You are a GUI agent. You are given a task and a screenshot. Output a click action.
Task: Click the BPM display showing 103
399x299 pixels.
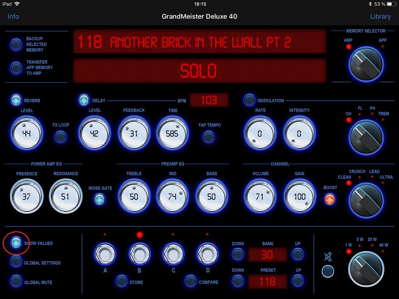(209, 100)
